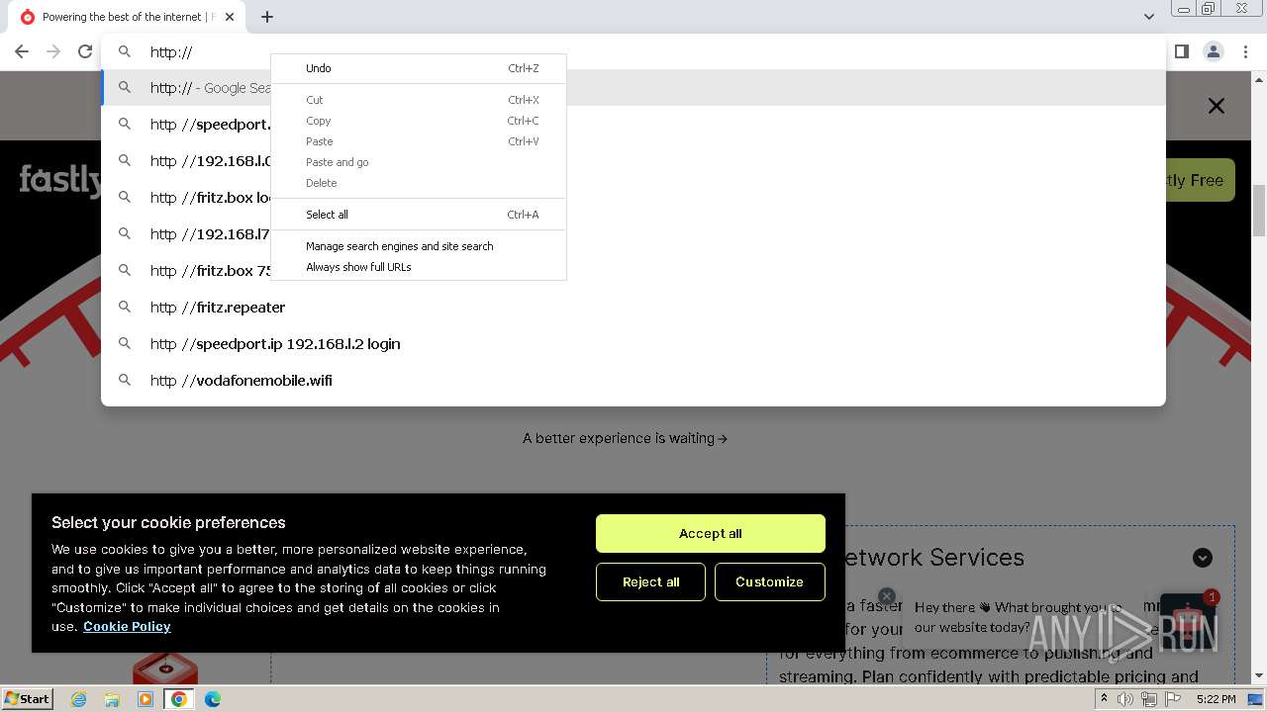Choose Undo in the context menu
Viewport: 1267px width, 712px height.
pyautogui.click(x=419, y=68)
